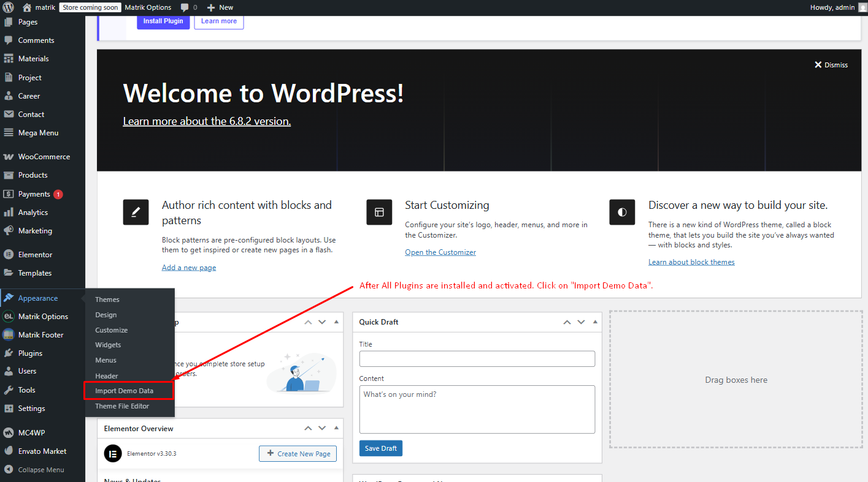Image resolution: width=868 pixels, height=482 pixels.
Task: Click the Learn more button
Action: point(219,21)
